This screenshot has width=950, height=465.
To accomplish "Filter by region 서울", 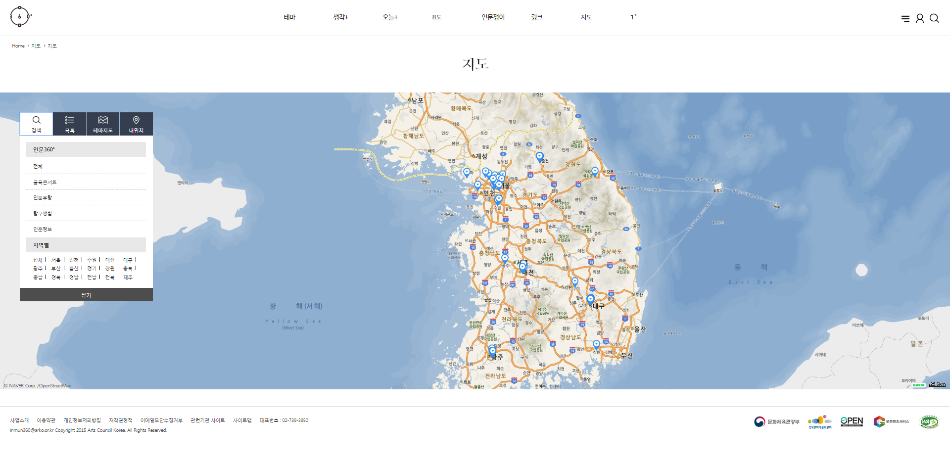I will 56,260.
